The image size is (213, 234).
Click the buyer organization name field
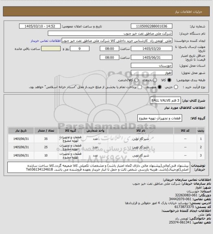pos(110,33)
